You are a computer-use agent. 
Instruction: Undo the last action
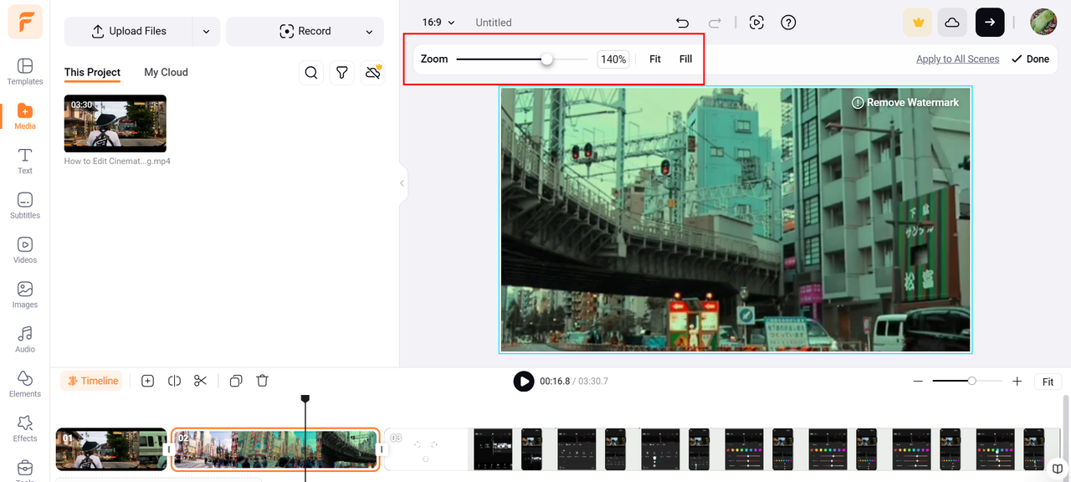[683, 23]
